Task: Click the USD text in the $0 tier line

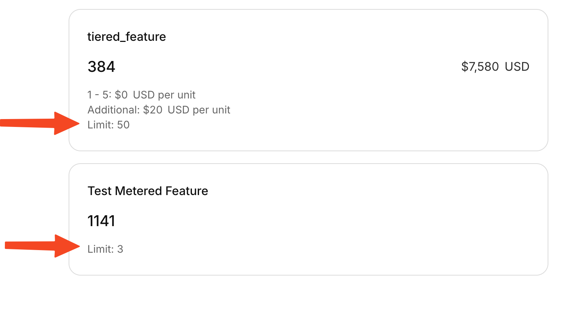Action: [144, 95]
